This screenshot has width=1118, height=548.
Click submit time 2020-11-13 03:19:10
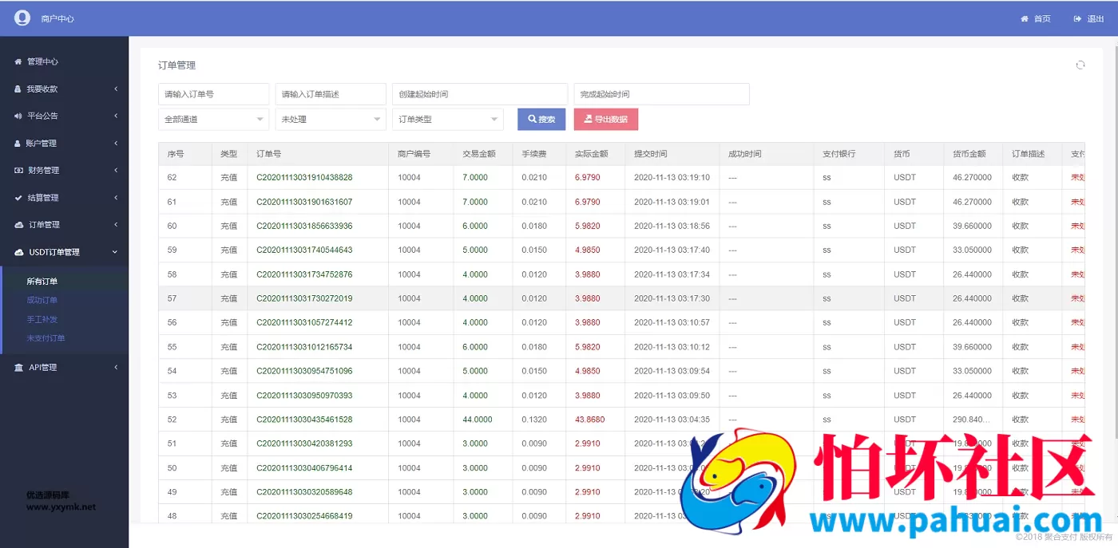click(x=672, y=177)
